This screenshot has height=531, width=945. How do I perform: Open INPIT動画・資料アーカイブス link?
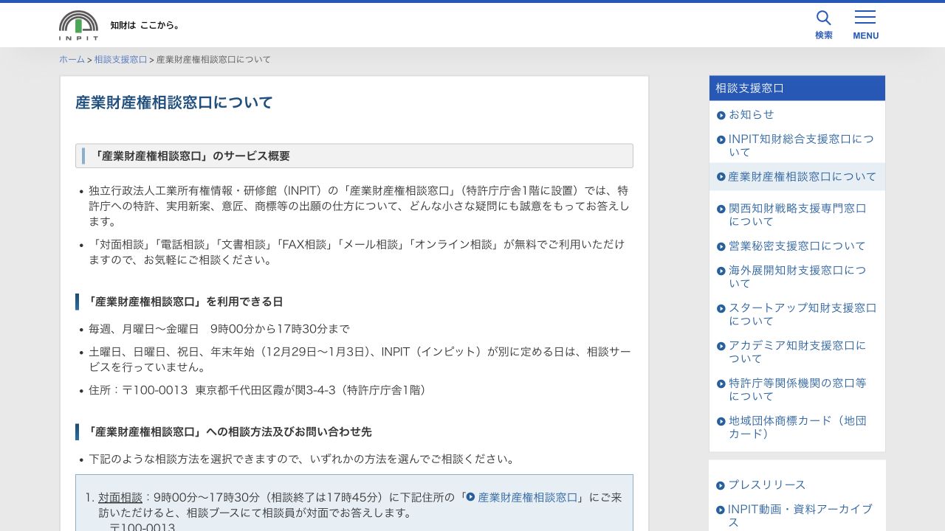800,516
